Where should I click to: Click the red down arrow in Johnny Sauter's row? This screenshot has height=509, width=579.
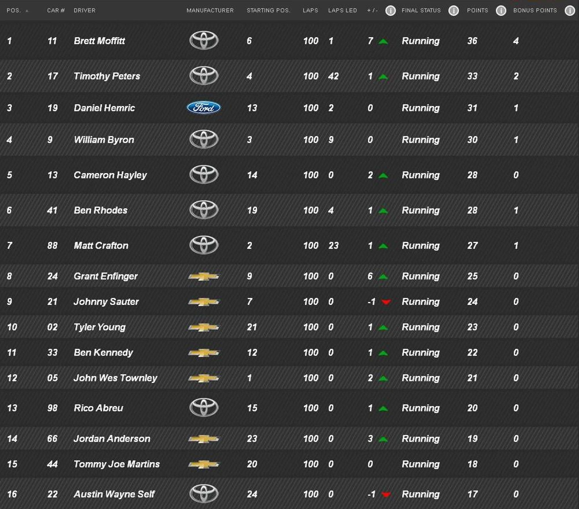(x=386, y=302)
